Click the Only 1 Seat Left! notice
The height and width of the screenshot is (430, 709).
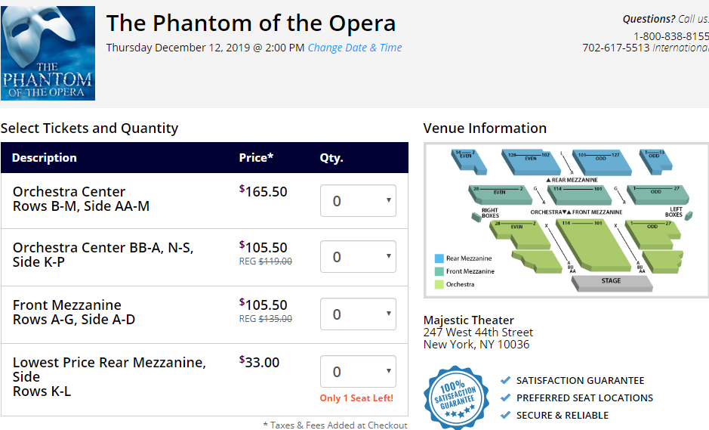pyautogui.click(x=356, y=398)
